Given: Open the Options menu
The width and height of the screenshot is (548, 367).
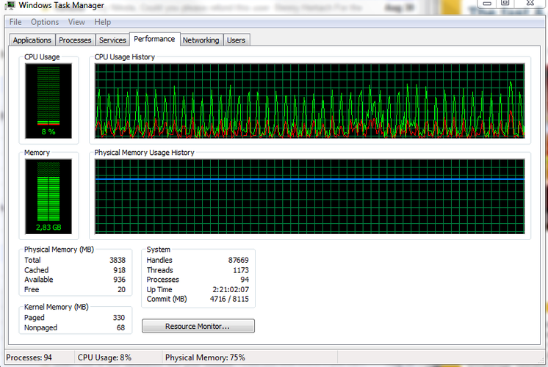Looking at the screenshot, I should [x=45, y=22].
